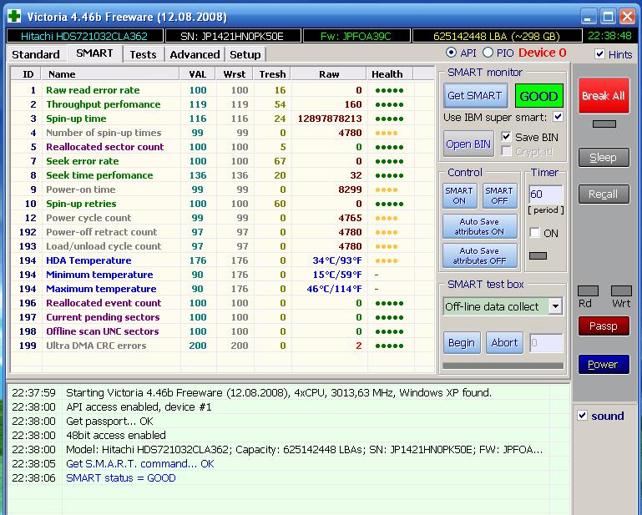Toggle the sound checkbox
The height and width of the screenshot is (515, 642).
(x=582, y=416)
